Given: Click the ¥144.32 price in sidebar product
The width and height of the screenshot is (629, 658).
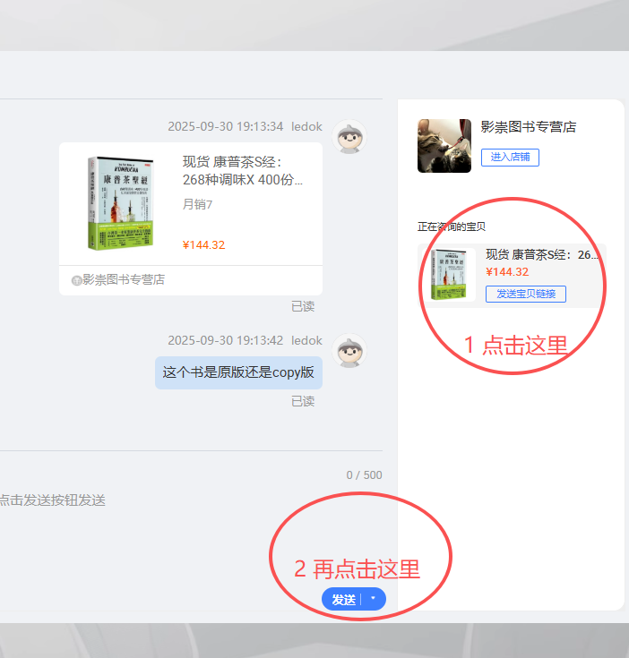Looking at the screenshot, I should [x=507, y=272].
